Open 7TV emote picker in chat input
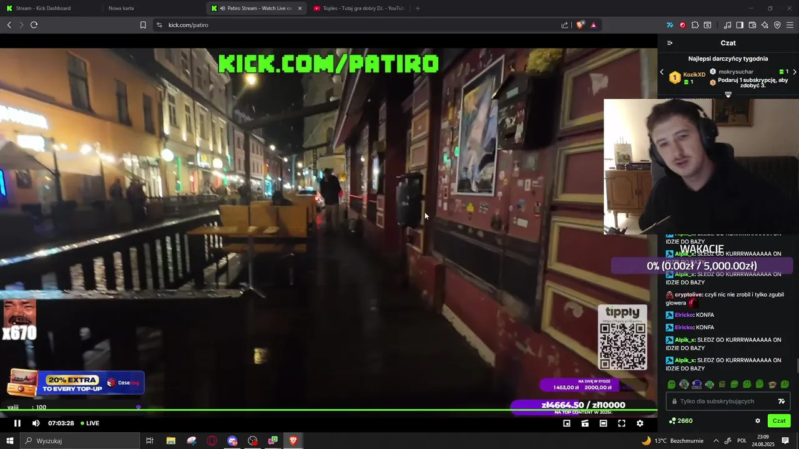 pyautogui.click(x=781, y=402)
